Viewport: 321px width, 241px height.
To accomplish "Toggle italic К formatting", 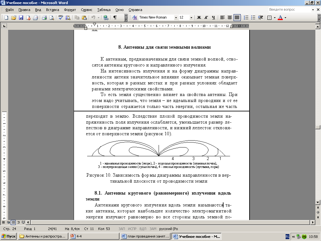I will [x=206, y=18].
